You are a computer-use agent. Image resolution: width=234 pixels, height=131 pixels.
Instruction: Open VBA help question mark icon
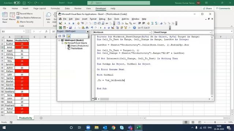tap(134, 28)
